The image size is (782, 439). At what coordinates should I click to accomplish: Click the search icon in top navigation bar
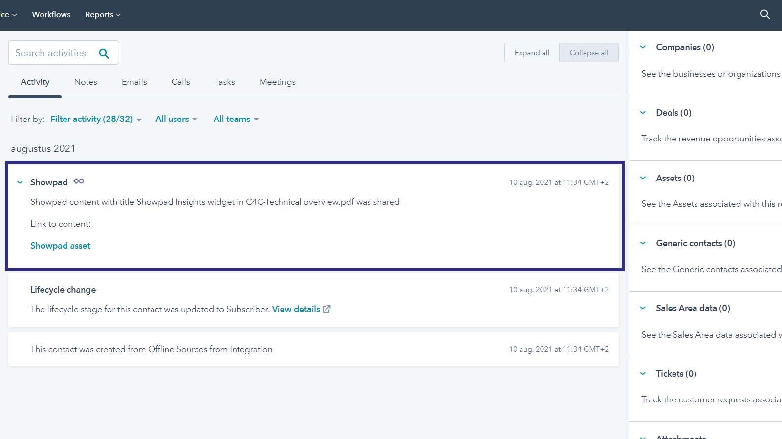pos(765,14)
